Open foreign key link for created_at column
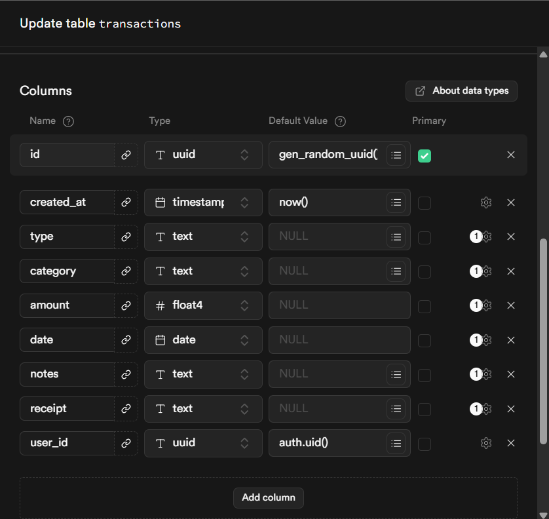Viewport: 549px width, 519px height. click(126, 202)
